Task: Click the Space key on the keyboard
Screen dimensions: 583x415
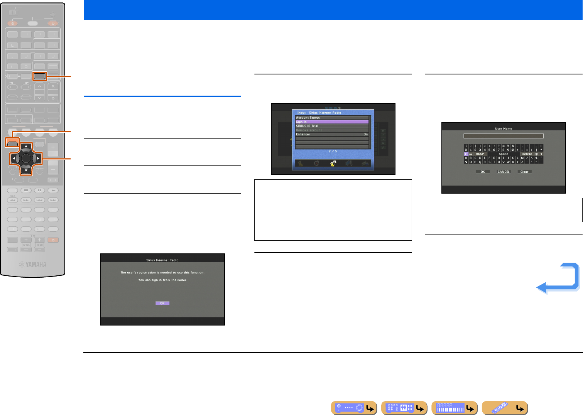Action: pos(504,154)
